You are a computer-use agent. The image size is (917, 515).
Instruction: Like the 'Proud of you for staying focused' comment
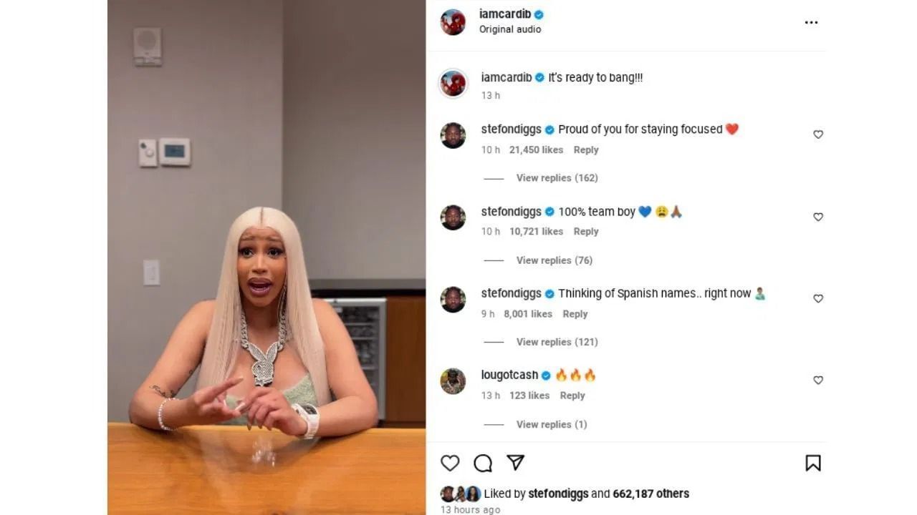818,134
